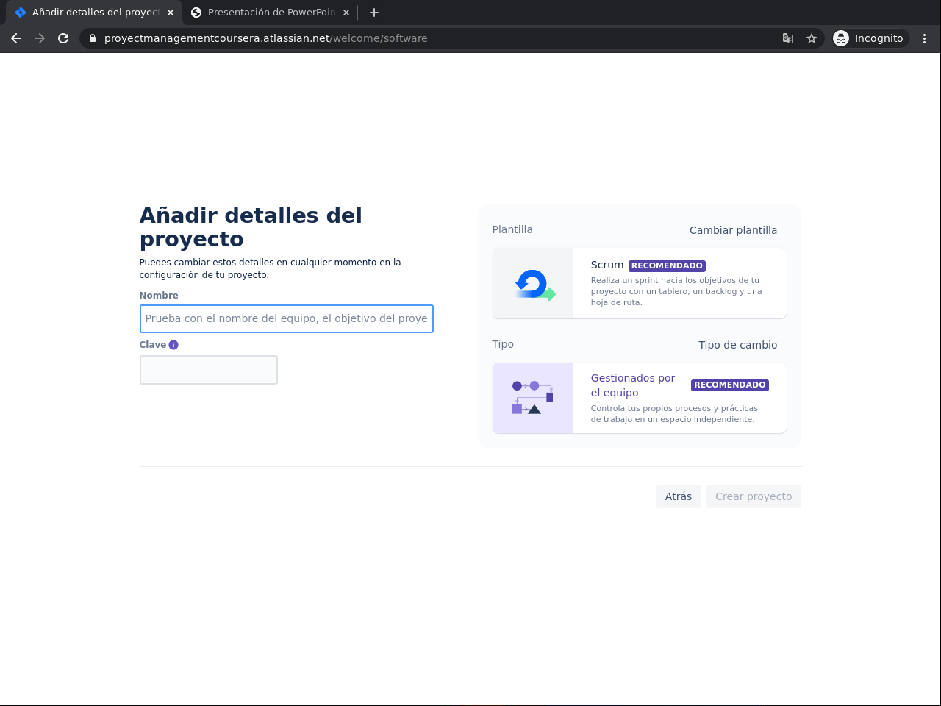The height and width of the screenshot is (706, 941).
Task: Click 'Tipo de cambio' button
Action: point(737,345)
